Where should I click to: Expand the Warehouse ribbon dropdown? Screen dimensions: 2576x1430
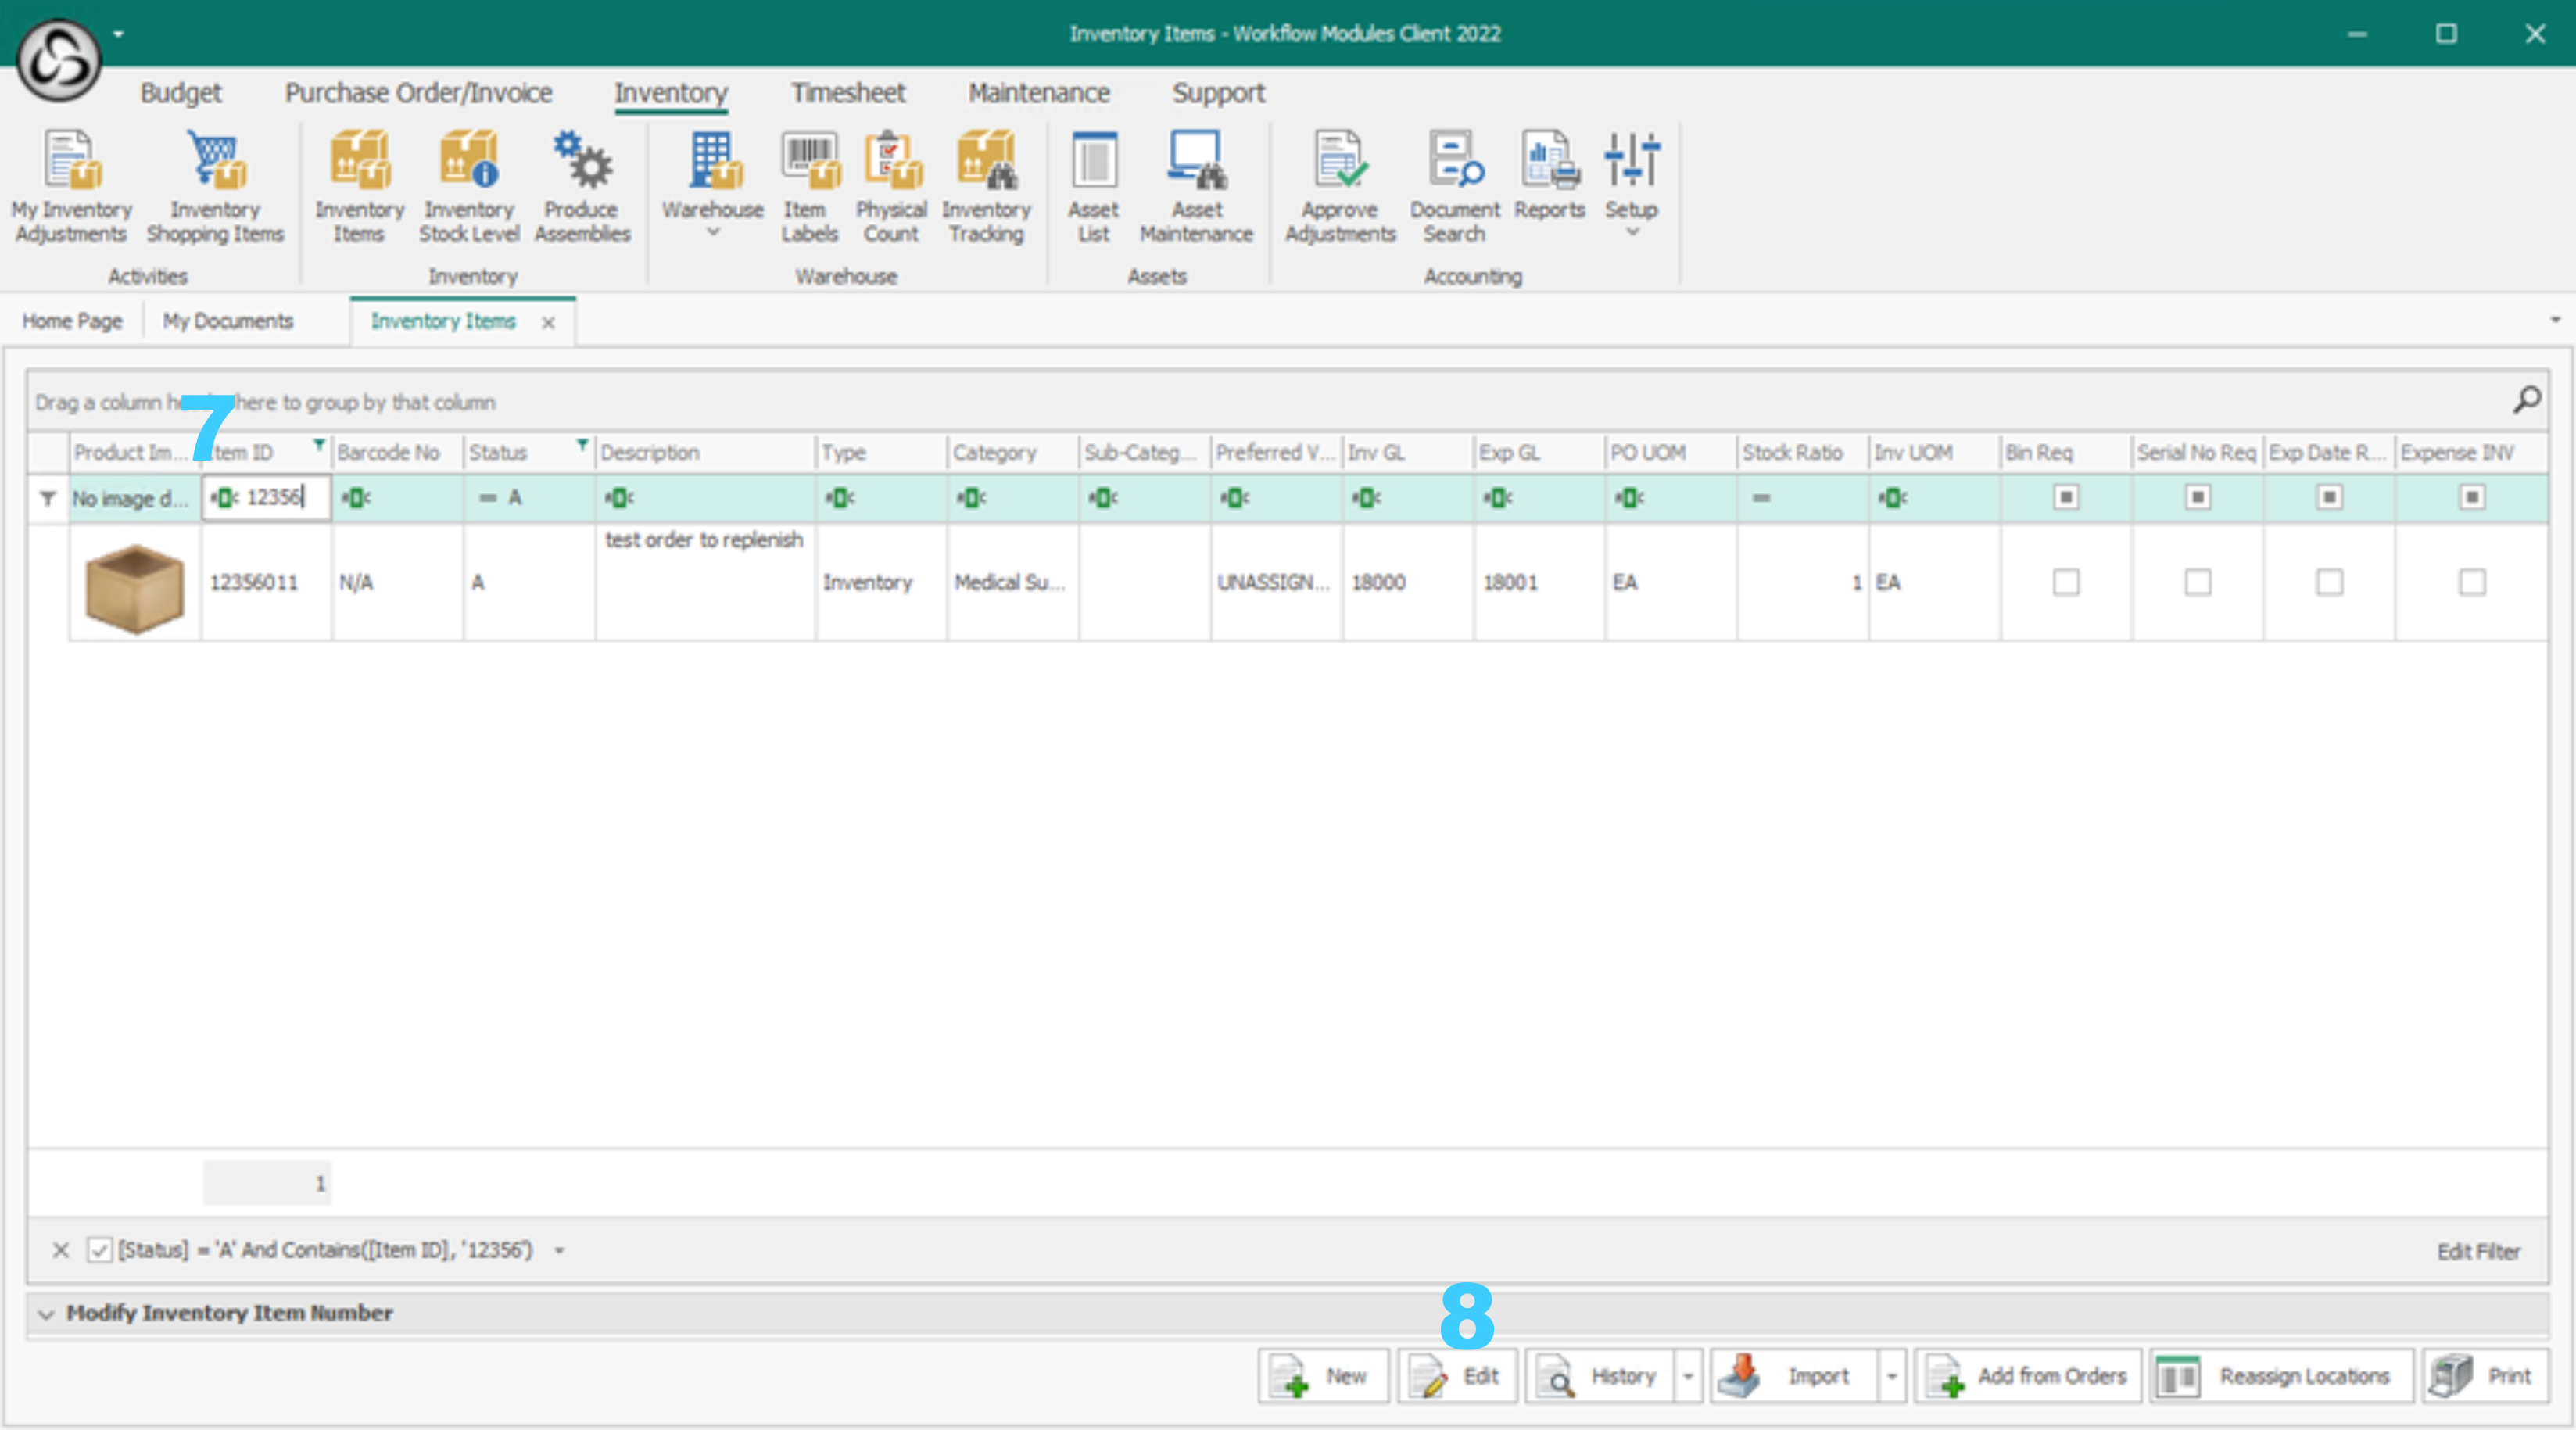[x=712, y=232]
